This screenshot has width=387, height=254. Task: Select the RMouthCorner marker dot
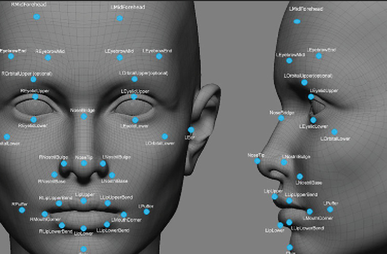(45, 214)
